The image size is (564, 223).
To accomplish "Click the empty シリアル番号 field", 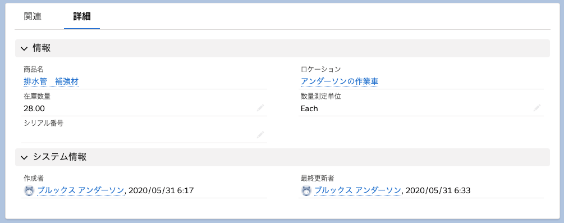I will (144, 135).
